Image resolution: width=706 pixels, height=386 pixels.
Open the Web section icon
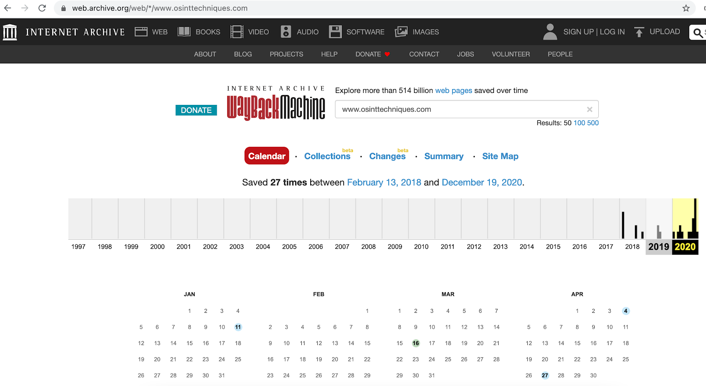(x=141, y=32)
